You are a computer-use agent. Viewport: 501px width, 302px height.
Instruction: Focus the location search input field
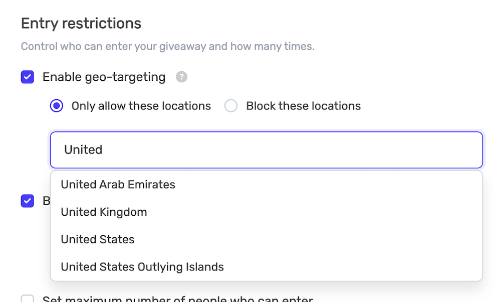tap(266, 150)
